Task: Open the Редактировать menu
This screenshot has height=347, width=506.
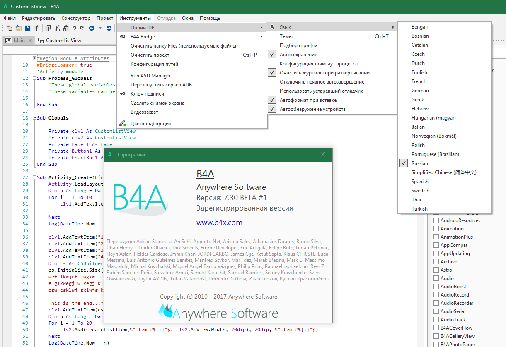Action: pos(39,18)
